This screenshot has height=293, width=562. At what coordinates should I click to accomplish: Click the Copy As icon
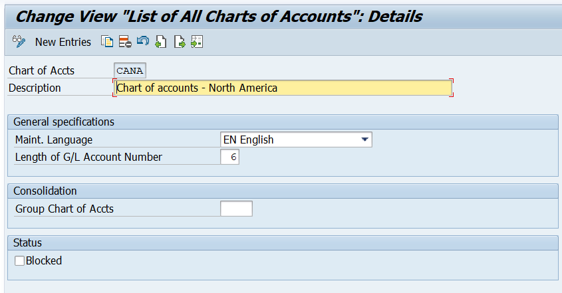tap(107, 42)
